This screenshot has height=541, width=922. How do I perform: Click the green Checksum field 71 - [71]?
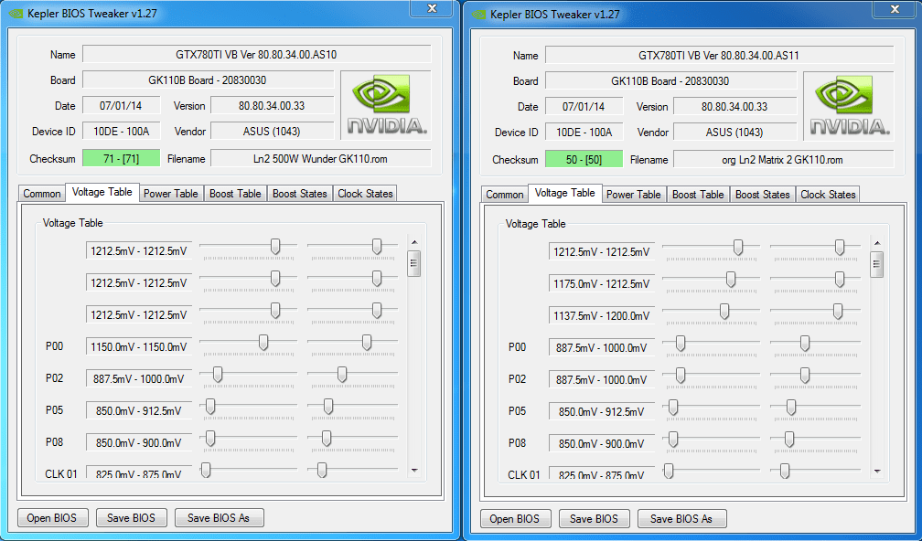pos(121,159)
